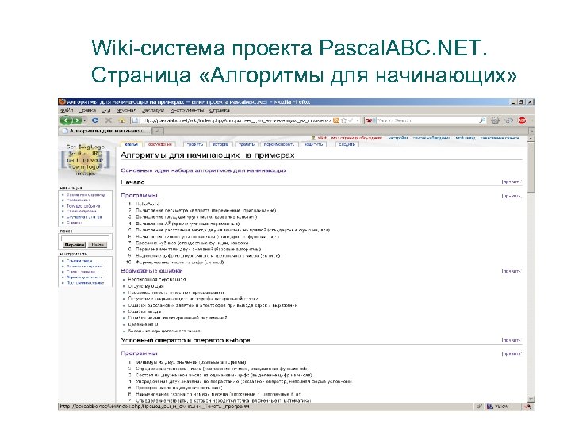Select the browser tab Алгоритмы для начинающ...

(105, 131)
